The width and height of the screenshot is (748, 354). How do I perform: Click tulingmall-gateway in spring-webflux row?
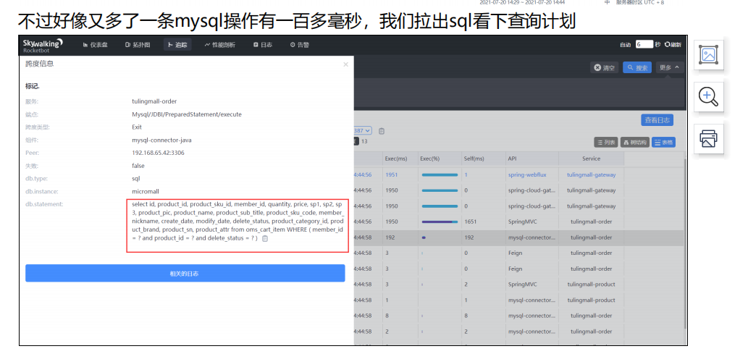[x=591, y=175]
